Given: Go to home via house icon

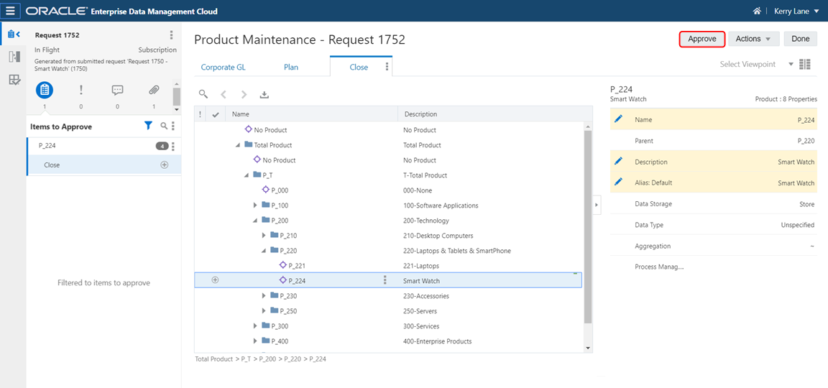Looking at the screenshot, I should 757,11.
